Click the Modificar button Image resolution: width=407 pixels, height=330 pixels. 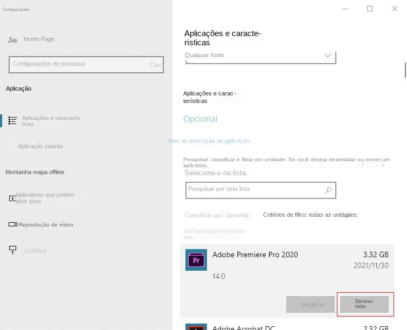pos(311,304)
